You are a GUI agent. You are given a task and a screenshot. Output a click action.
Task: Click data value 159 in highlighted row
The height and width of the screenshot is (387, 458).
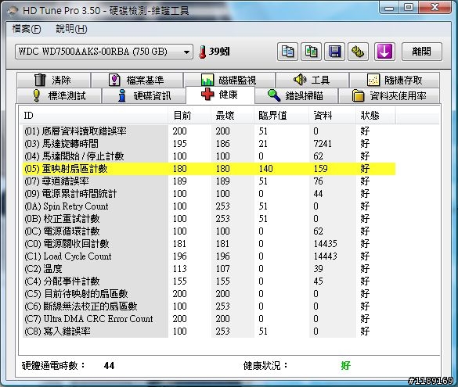(320, 169)
